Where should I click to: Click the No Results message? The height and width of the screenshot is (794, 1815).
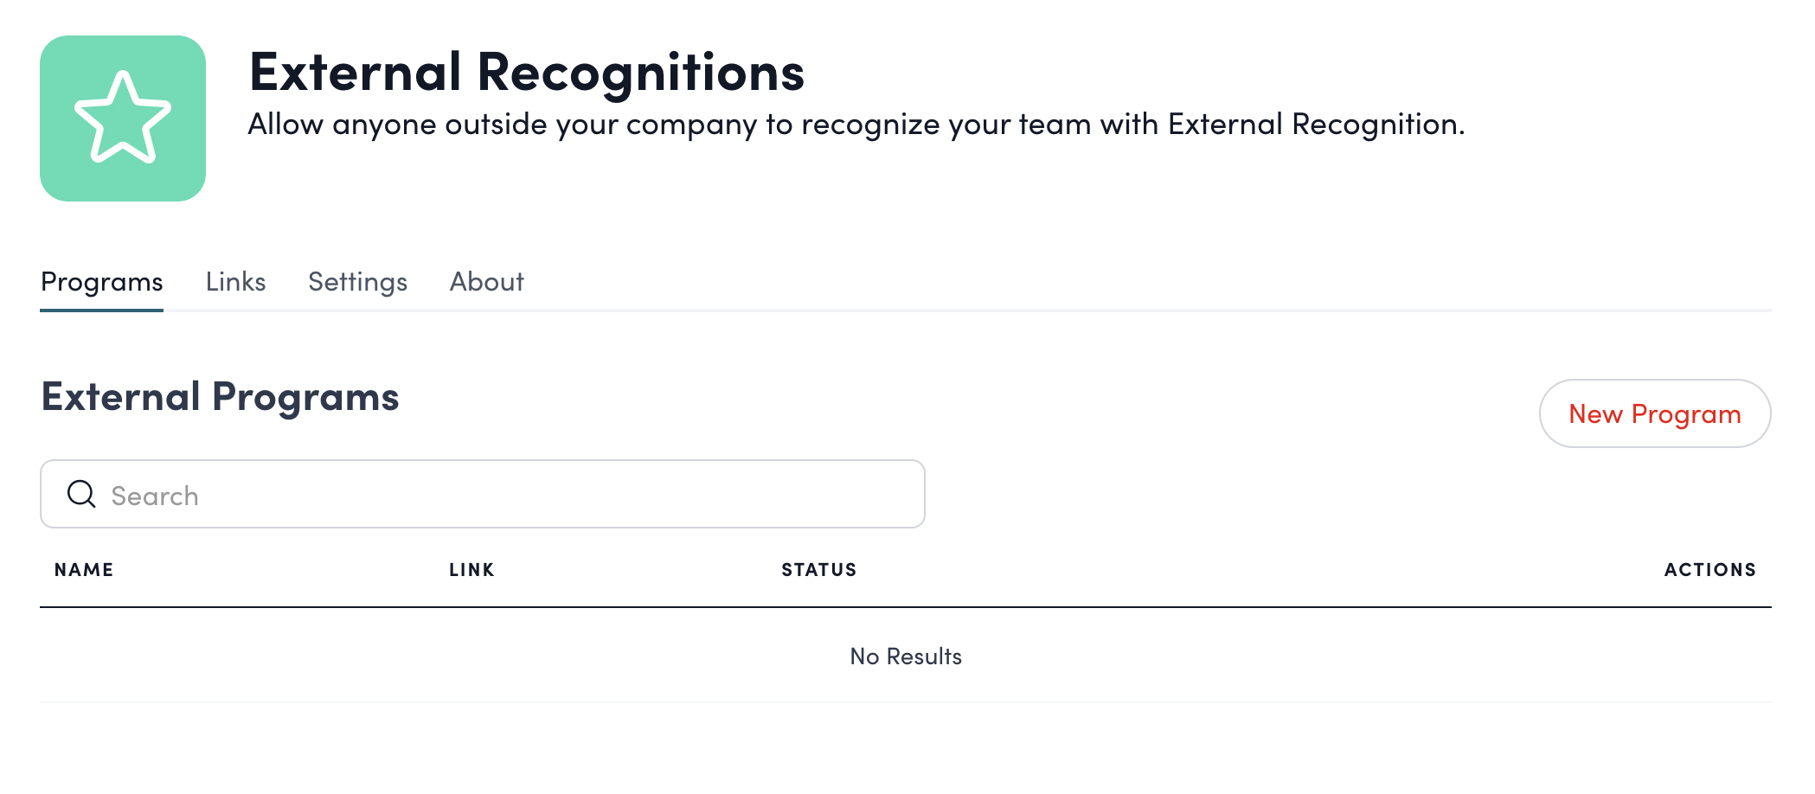(x=906, y=656)
